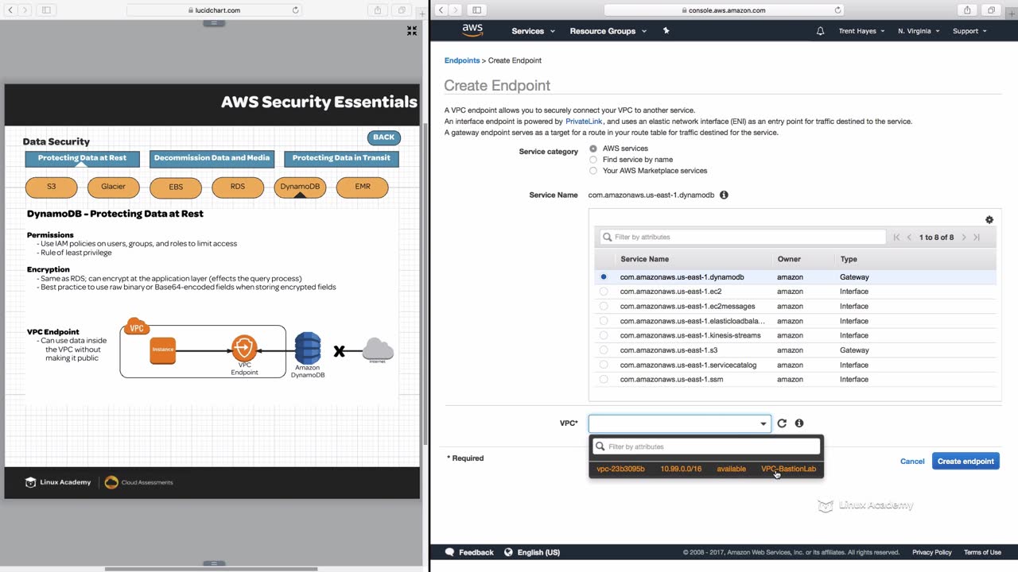Select Find service by name option
1018x572 pixels.
point(593,160)
